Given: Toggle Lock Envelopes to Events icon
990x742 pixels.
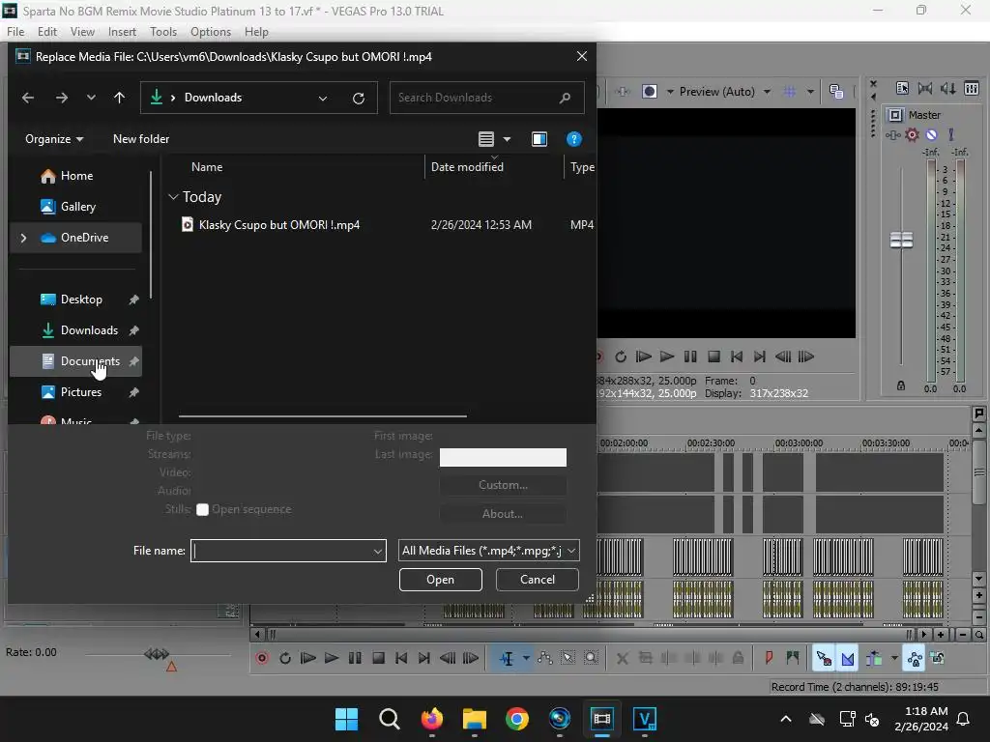Looking at the screenshot, I should point(915,658).
